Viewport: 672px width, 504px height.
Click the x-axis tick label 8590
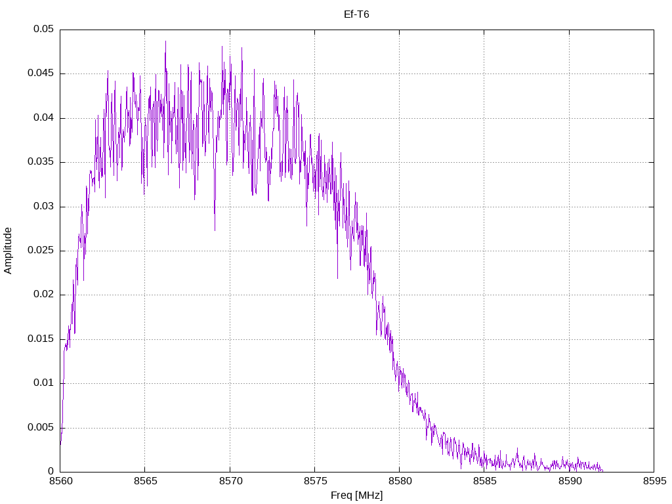pos(569,481)
